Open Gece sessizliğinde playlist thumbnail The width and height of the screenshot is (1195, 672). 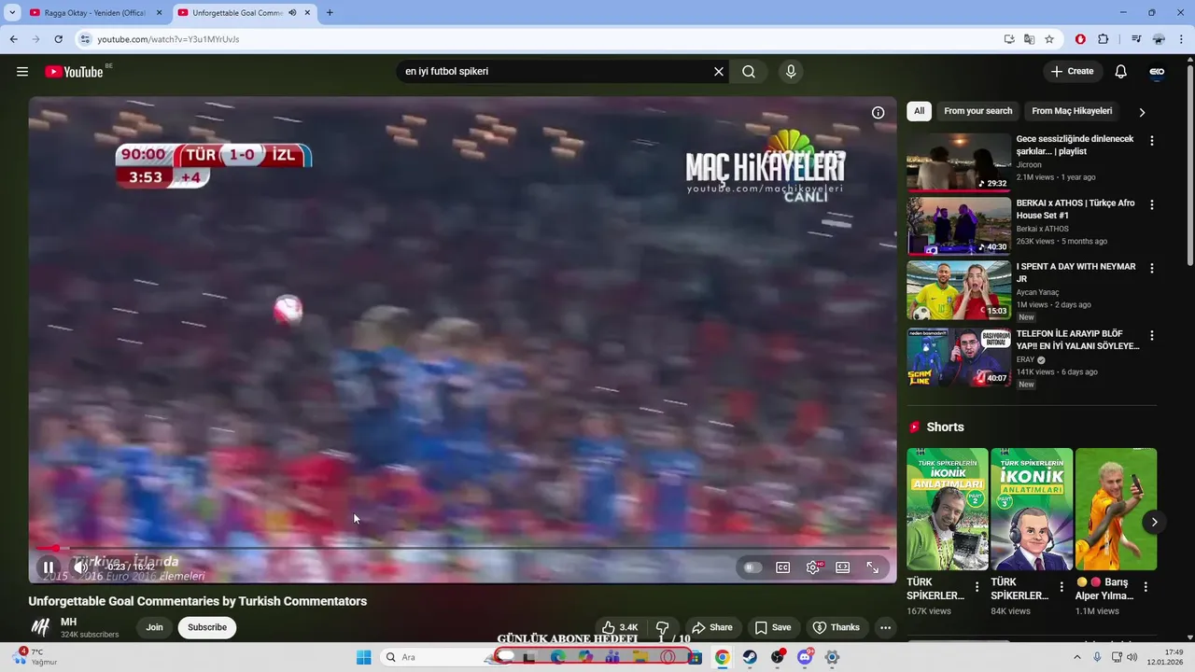tap(959, 161)
